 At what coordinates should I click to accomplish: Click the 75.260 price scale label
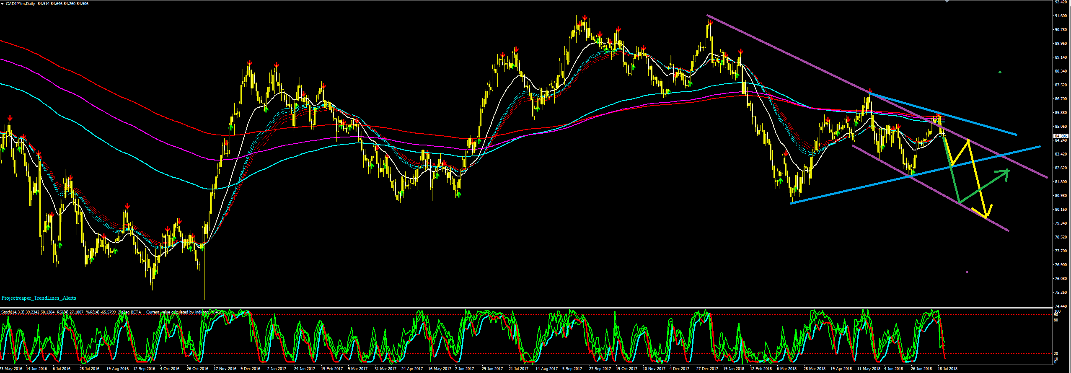point(1061,293)
